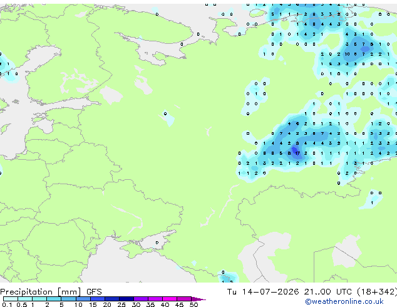The width and height of the screenshot is (397, 307).
Task: Click the 40–45 mm magenta legend box
Action: coord(170,299)
